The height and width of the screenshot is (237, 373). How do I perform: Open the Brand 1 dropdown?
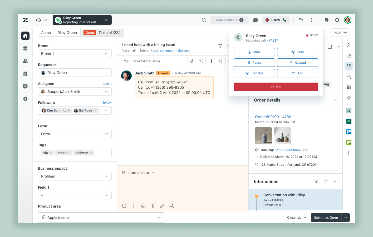pos(75,54)
